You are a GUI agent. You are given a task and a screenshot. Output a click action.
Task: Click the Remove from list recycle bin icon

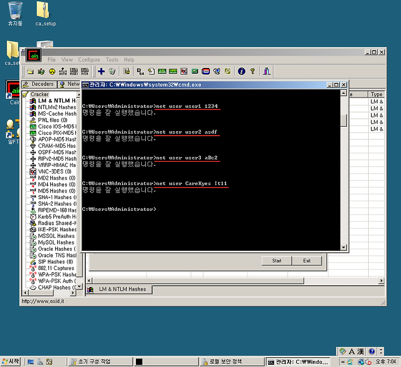point(113,71)
